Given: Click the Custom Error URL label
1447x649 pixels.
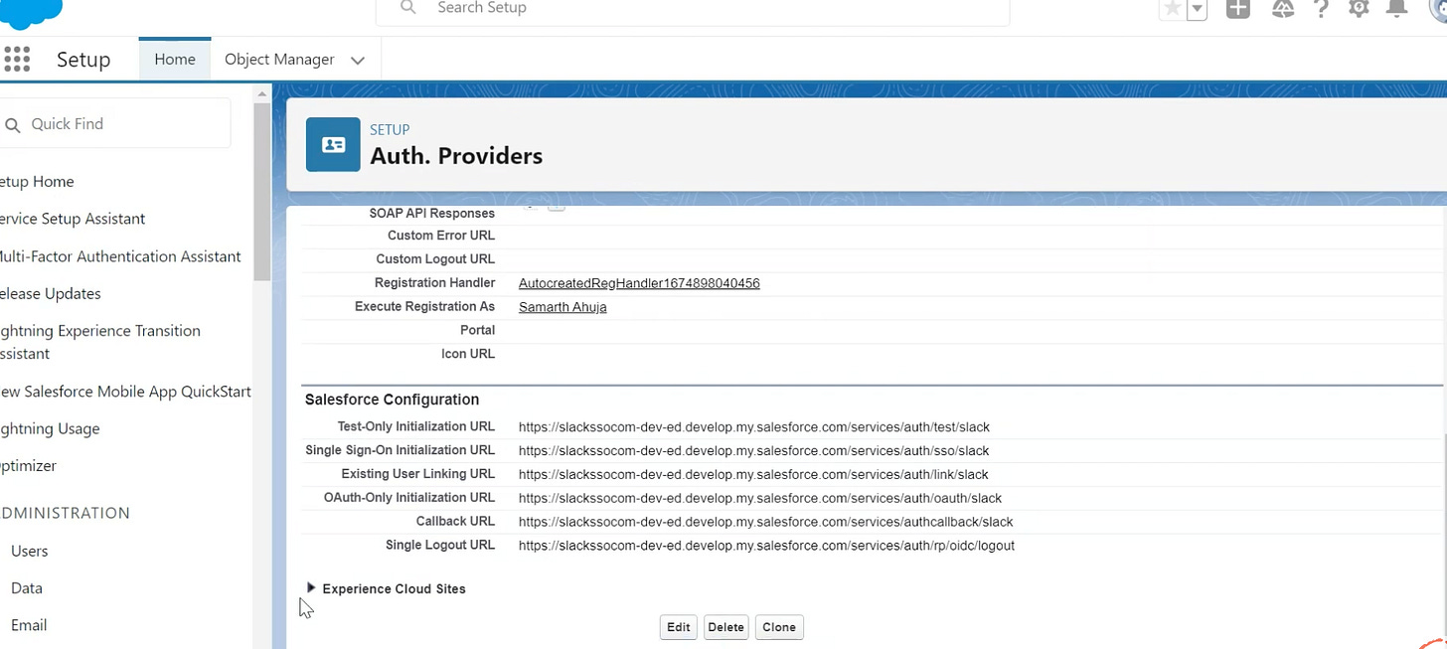Looking at the screenshot, I should click(x=441, y=236).
